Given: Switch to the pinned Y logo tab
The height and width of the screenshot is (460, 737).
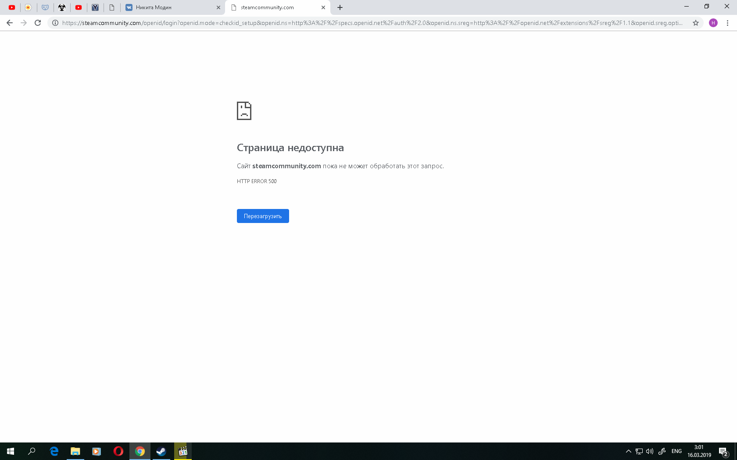Looking at the screenshot, I should tap(95, 7).
